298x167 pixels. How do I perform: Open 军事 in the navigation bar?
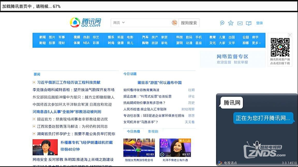click(x=62, y=37)
